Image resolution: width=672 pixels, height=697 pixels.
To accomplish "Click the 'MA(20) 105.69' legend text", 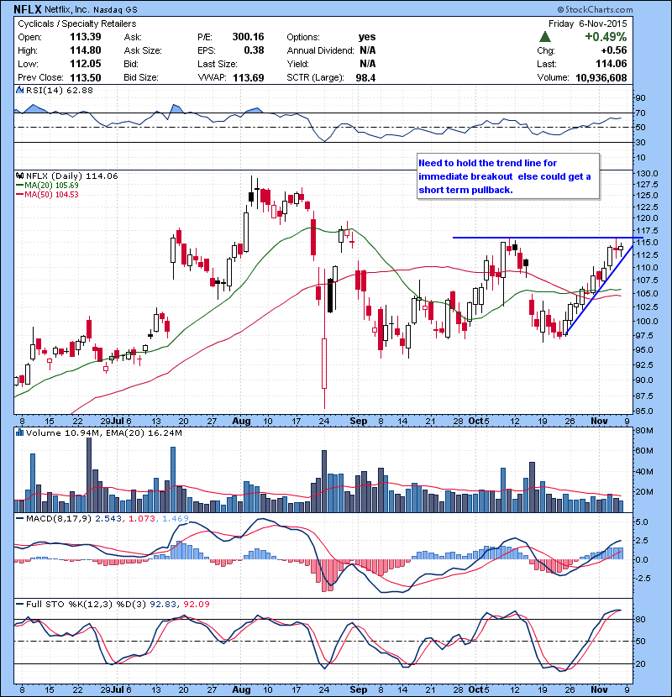I will tap(51, 186).
